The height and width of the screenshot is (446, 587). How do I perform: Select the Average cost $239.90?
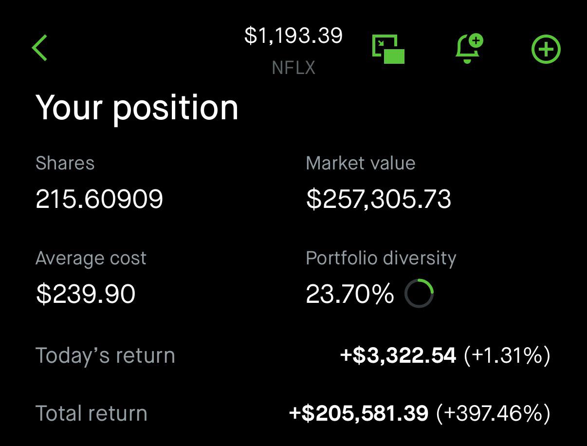(86, 294)
